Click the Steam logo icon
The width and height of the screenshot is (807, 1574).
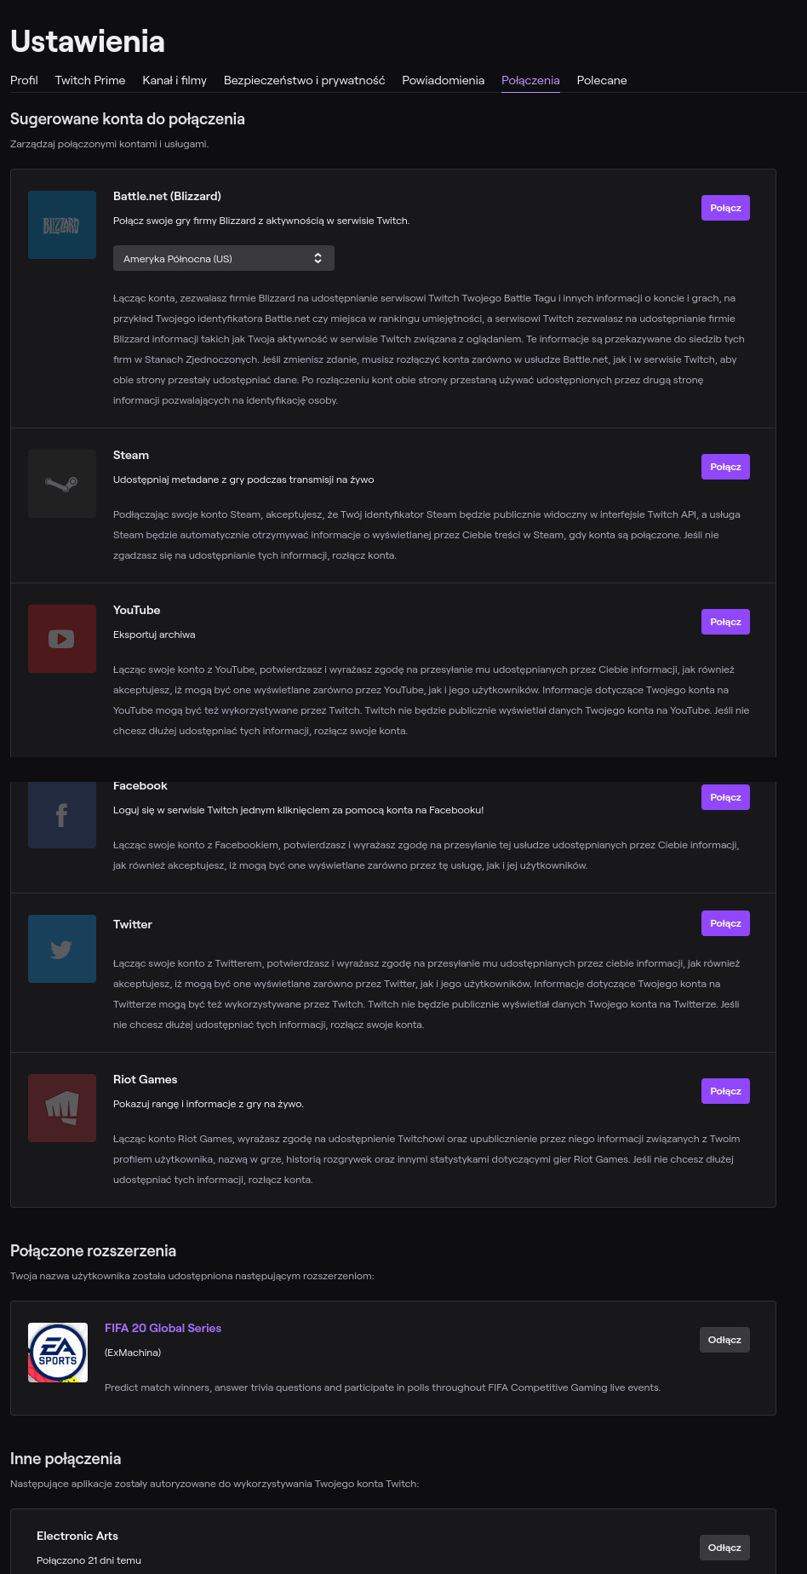61,484
